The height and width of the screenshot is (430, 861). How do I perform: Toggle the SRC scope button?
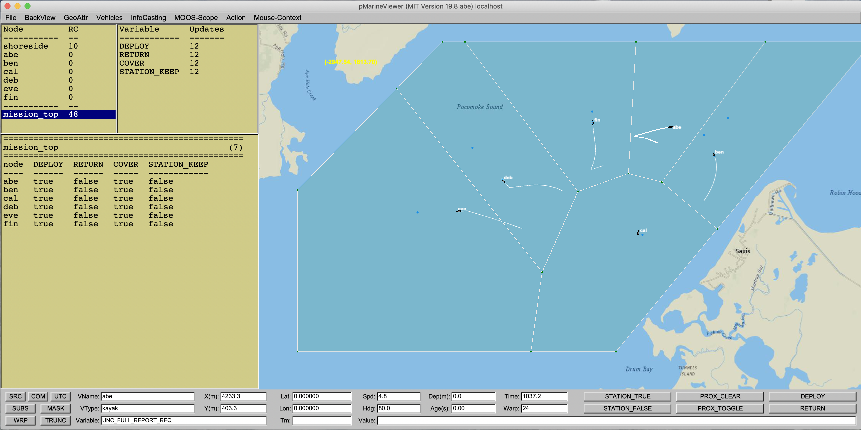15,396
